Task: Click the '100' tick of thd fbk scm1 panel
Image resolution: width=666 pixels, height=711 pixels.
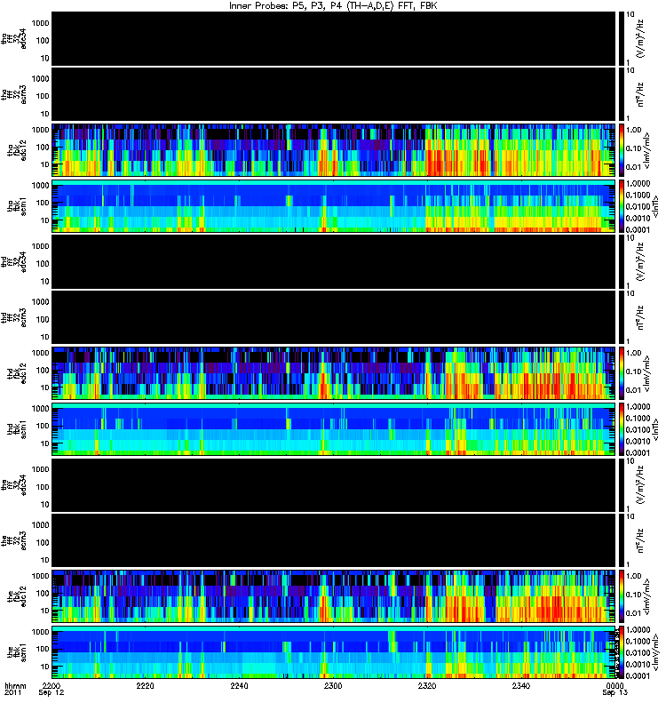Action: (x=43, y=426)
